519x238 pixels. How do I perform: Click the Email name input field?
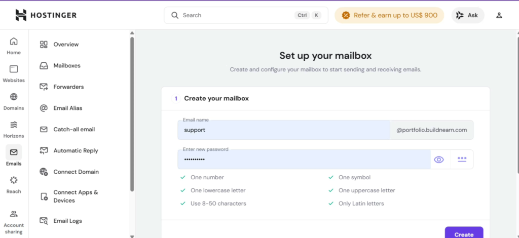(284, 130)
